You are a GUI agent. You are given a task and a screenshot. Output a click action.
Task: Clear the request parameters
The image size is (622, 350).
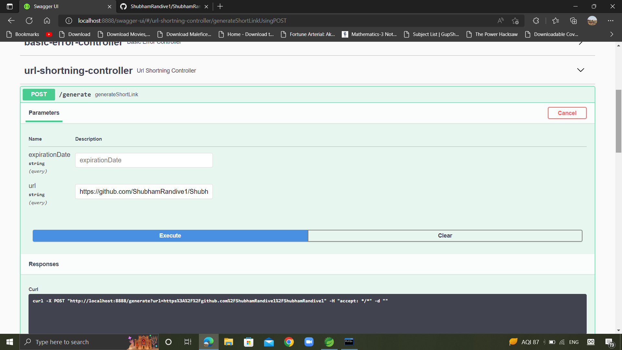(445, 236)
